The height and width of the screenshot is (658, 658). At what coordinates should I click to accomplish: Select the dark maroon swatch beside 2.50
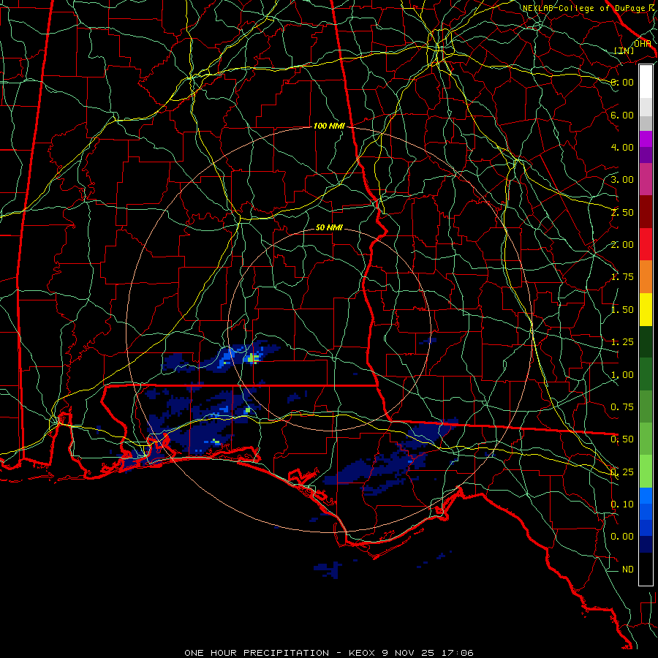point(646,212)
